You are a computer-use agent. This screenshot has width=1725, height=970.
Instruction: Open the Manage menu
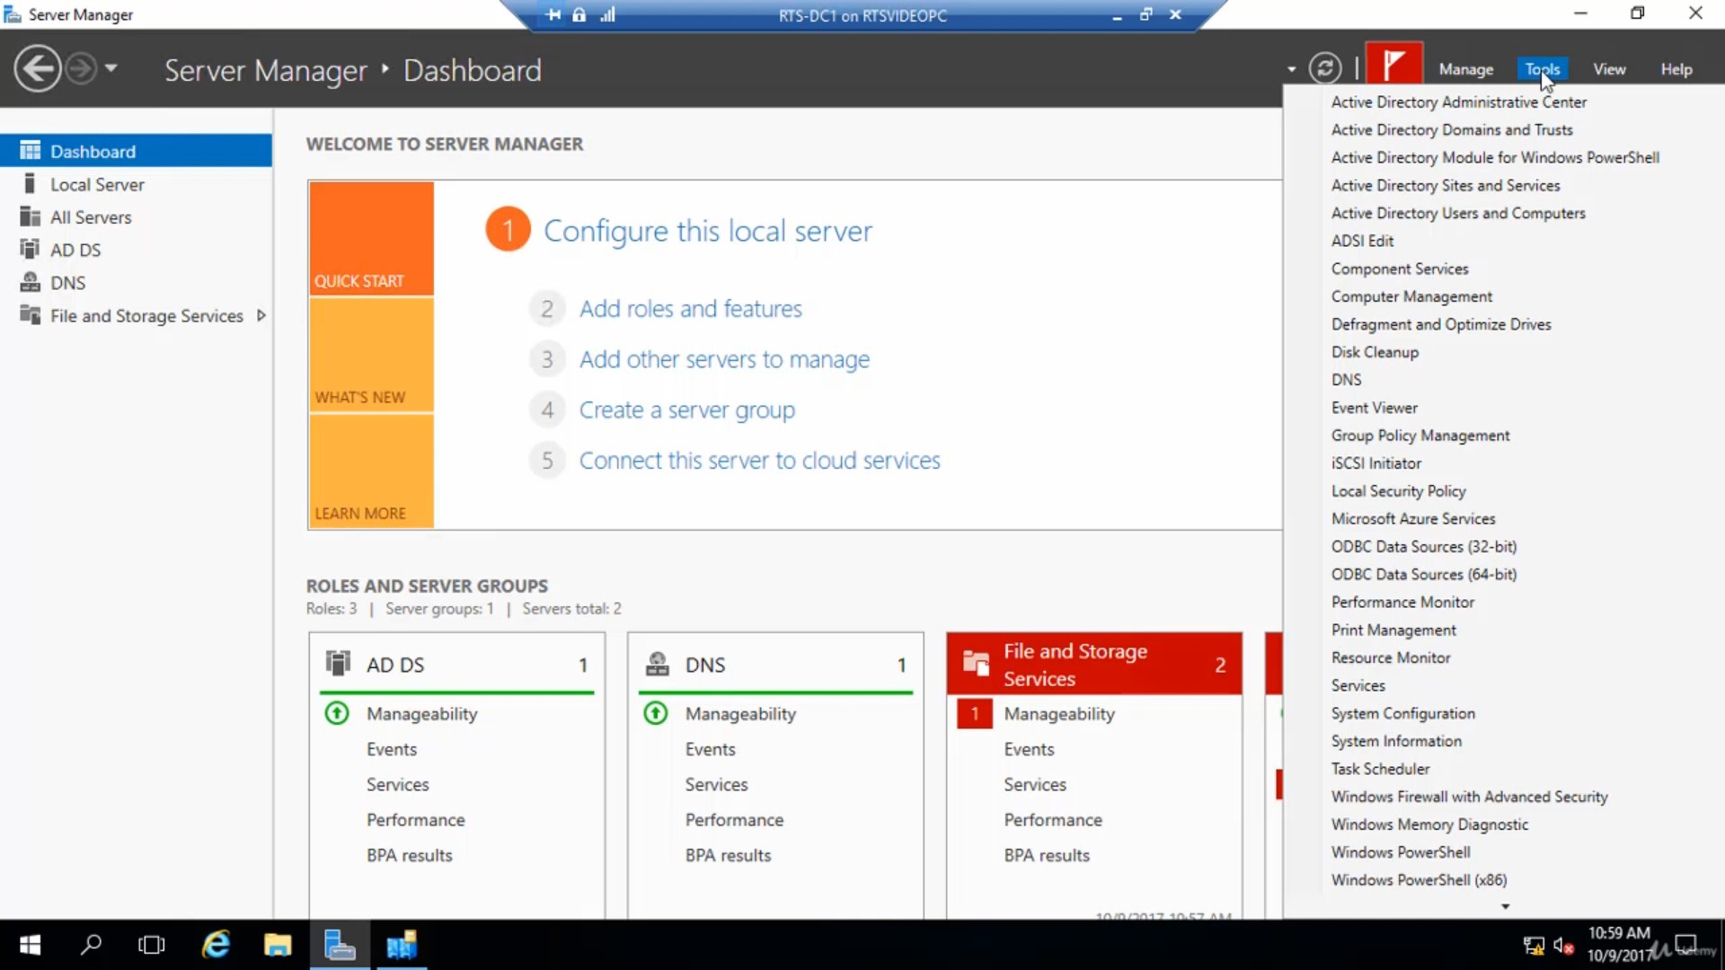click(1465, 69)
